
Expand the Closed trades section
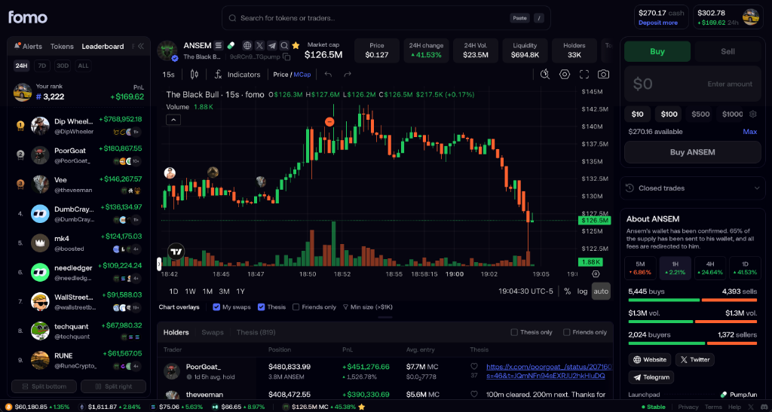click(693, 188)
